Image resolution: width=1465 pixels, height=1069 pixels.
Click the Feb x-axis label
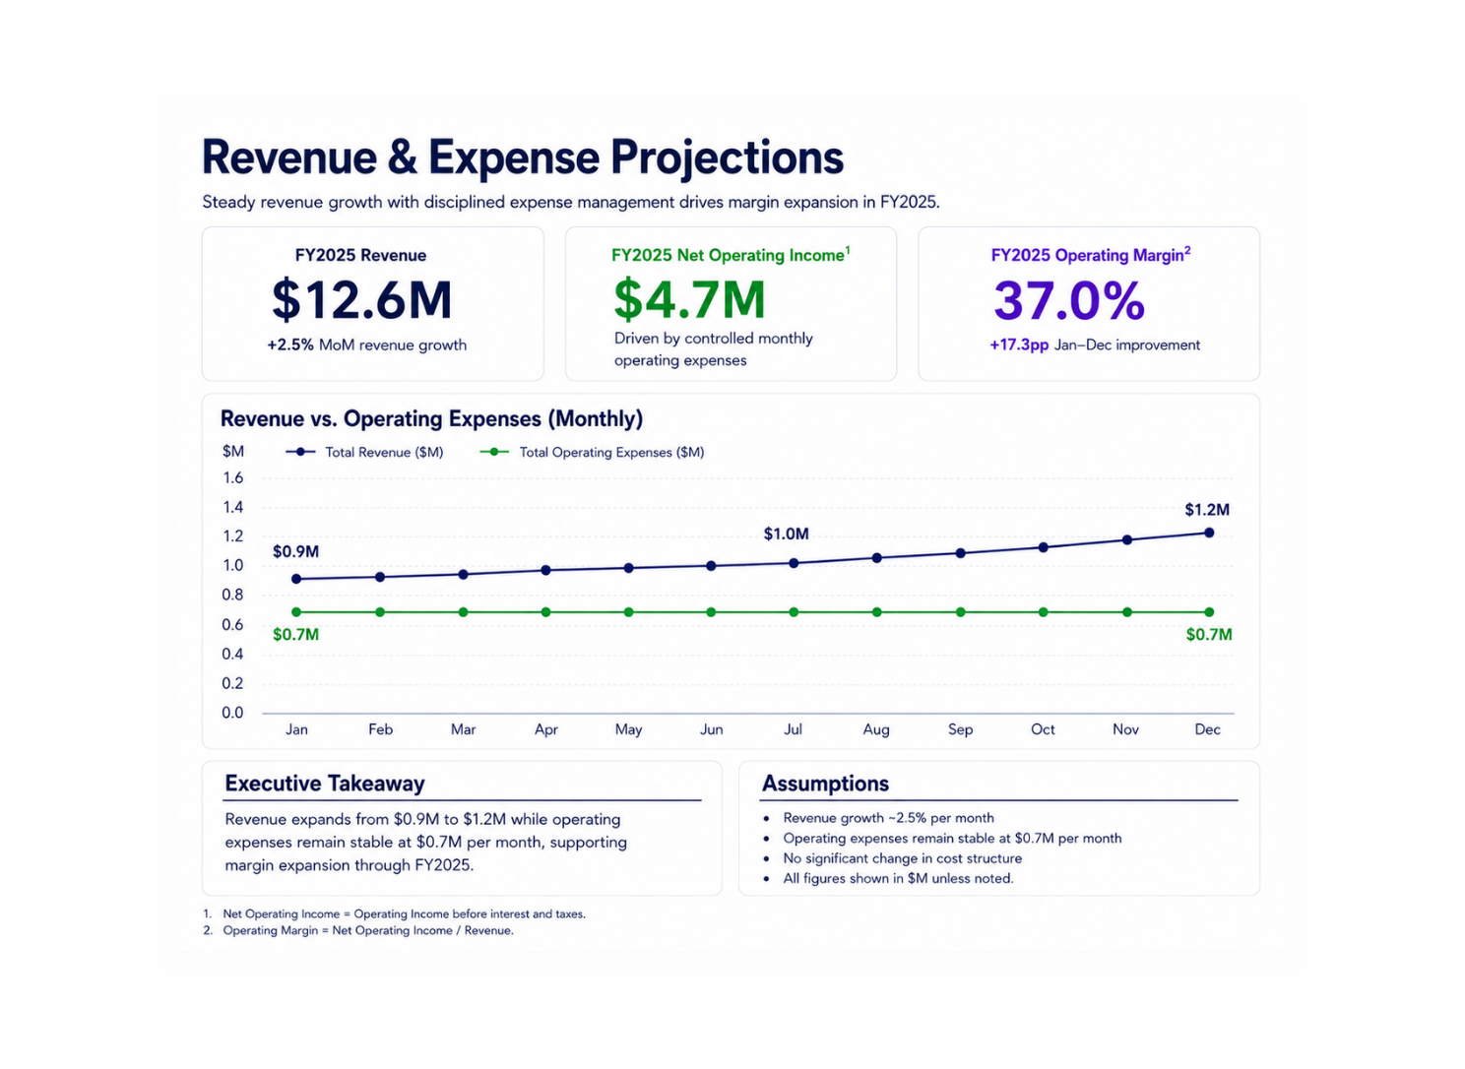380,729
